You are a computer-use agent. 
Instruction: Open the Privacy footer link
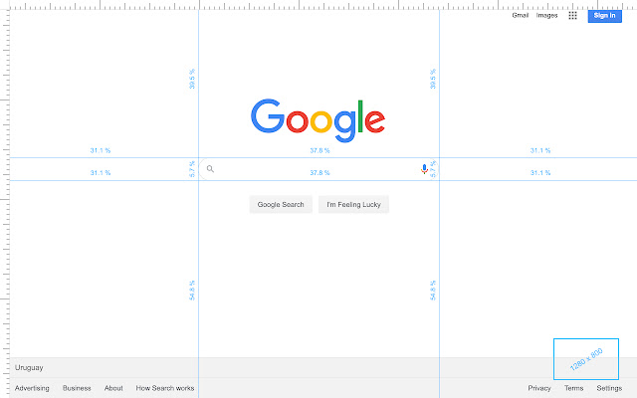(x=539, y=388)
